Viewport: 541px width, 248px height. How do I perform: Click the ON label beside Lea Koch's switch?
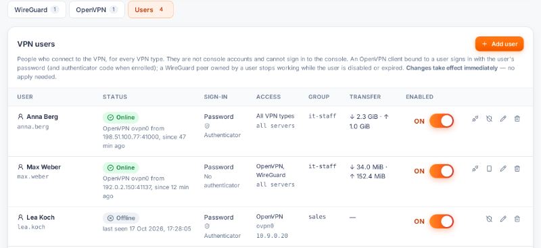coord(419,222)
